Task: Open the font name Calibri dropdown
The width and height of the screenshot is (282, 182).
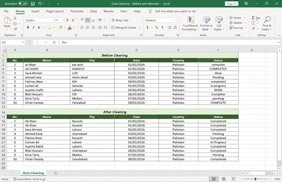Action: (x=53, y=20)
